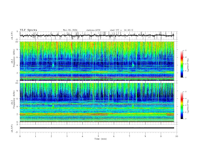This screenshot has width=199, height=153.
Task: Click the ch.2 spectrogram plot
Action: click(x=97, y=102)
